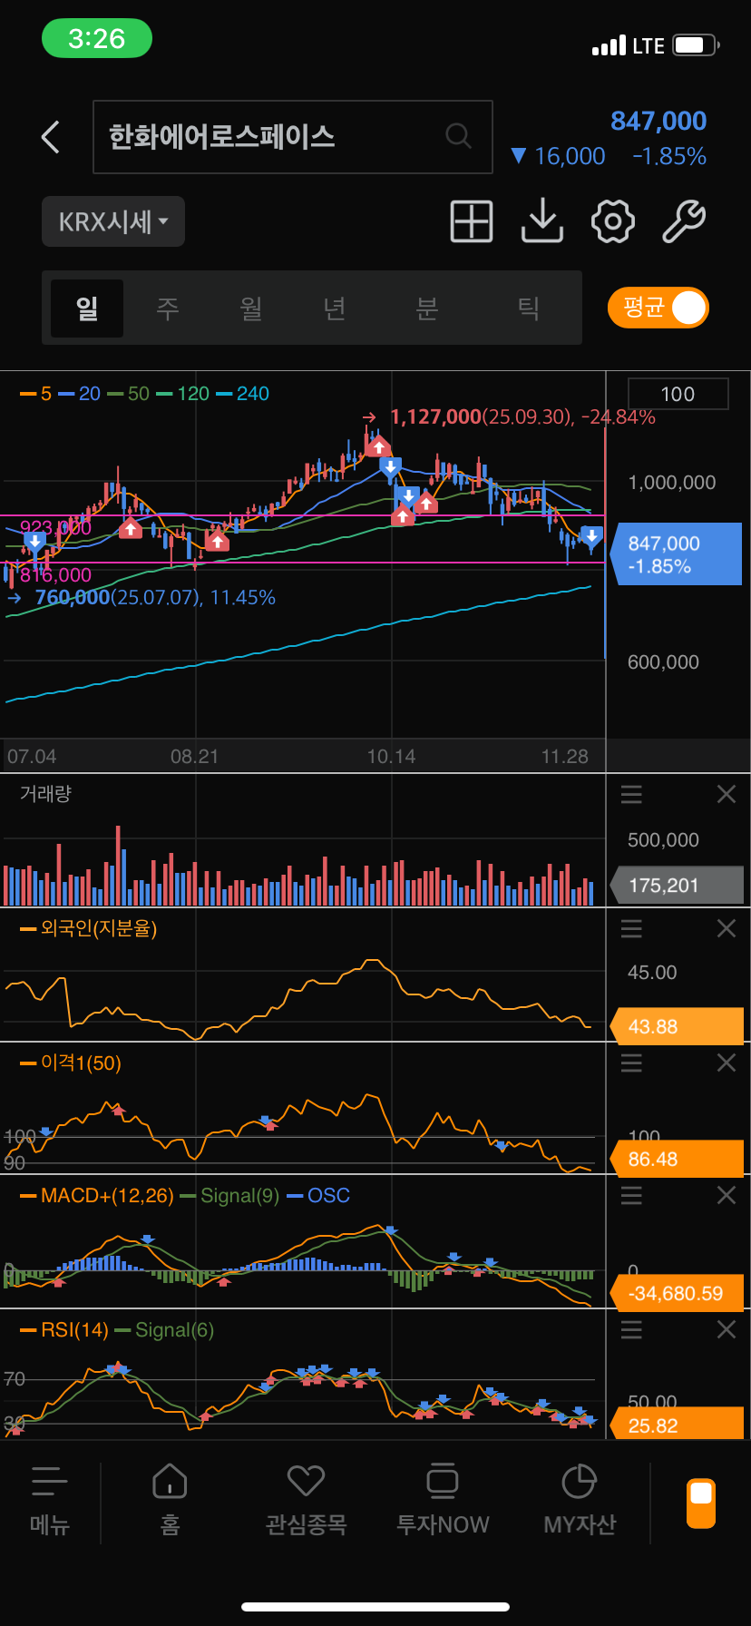
Task: Open 이격1(50) panel hamburger menu
Action: coord(631,1063)
